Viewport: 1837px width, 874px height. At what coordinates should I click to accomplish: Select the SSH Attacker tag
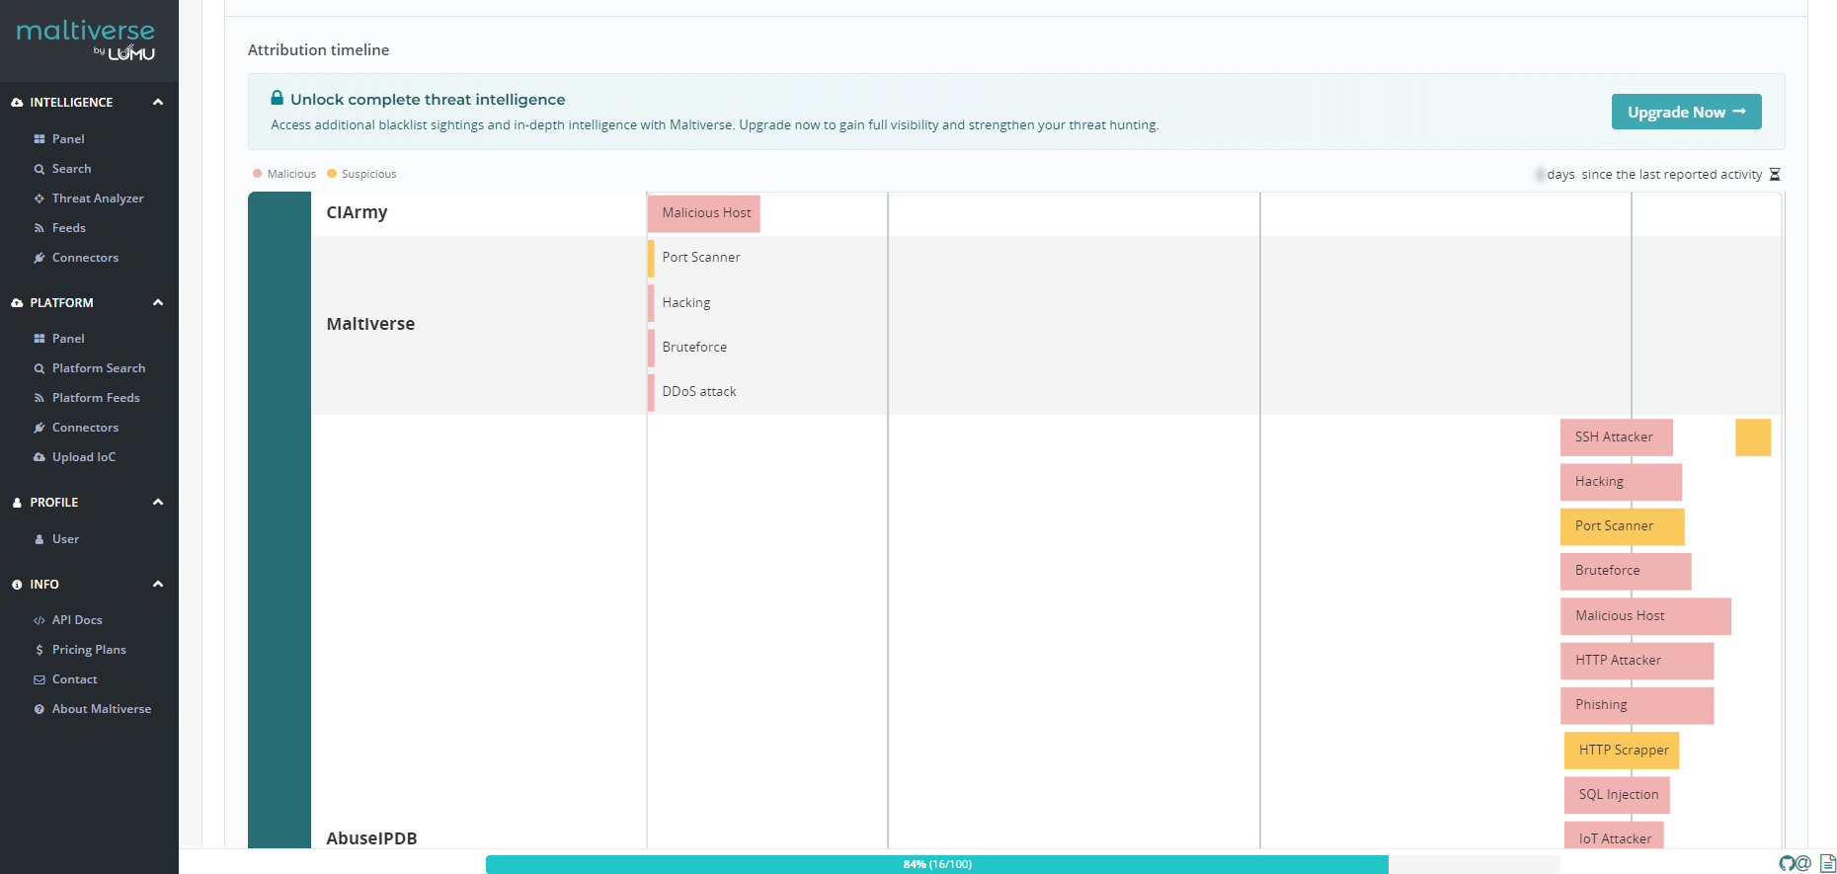[1617, 437]
